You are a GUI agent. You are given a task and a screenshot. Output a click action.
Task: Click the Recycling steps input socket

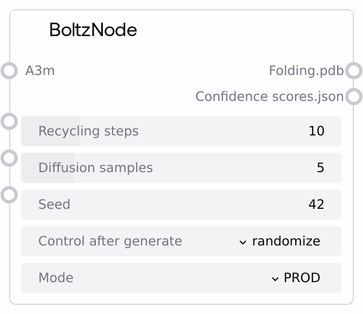9,121
